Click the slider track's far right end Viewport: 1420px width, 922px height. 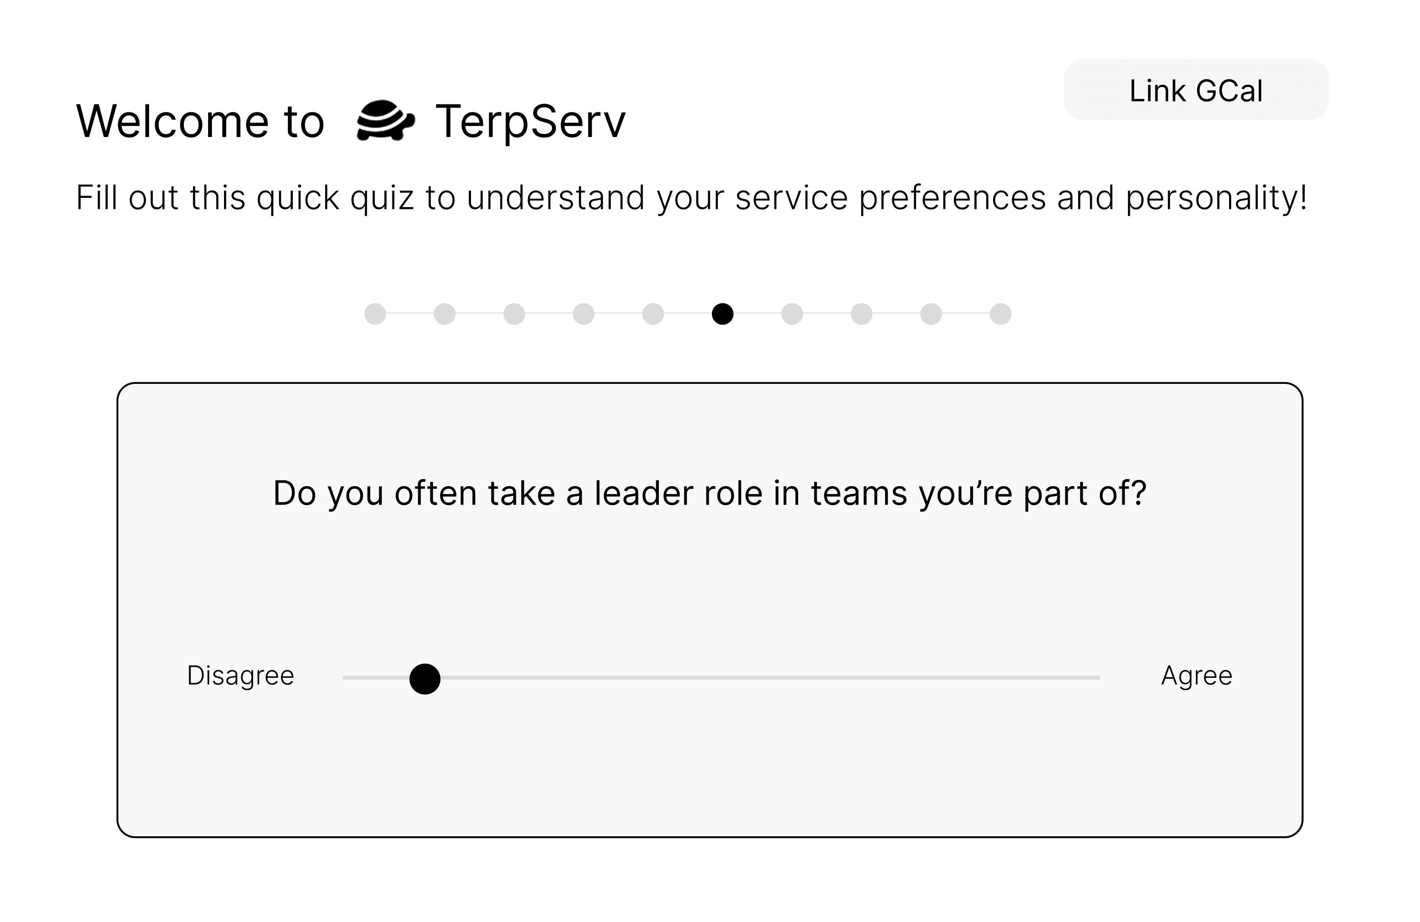(x=1097, y=677)
